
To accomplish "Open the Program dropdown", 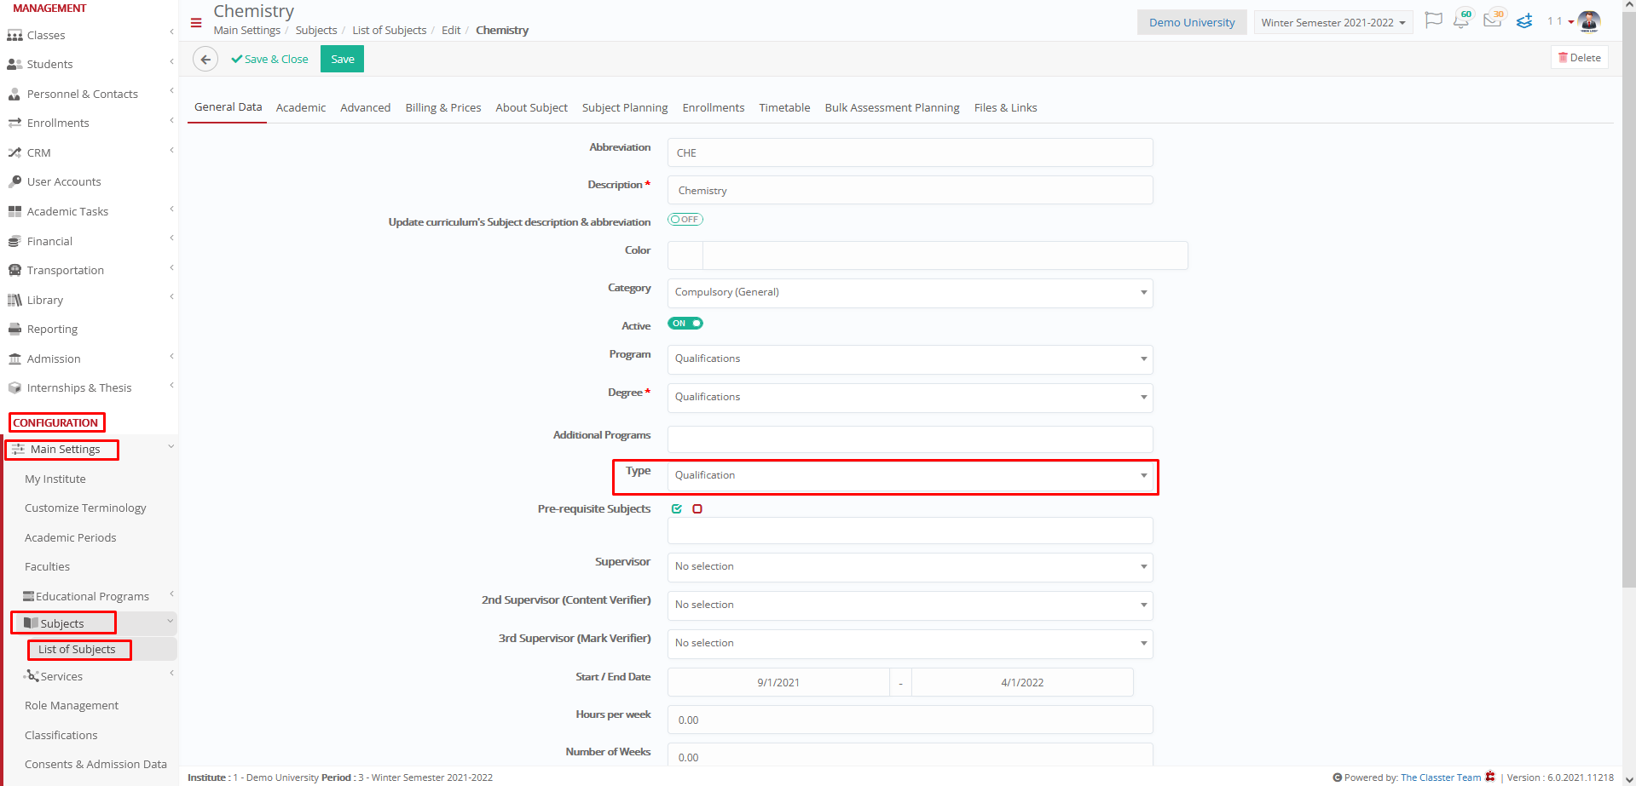I will pos(910,359).
